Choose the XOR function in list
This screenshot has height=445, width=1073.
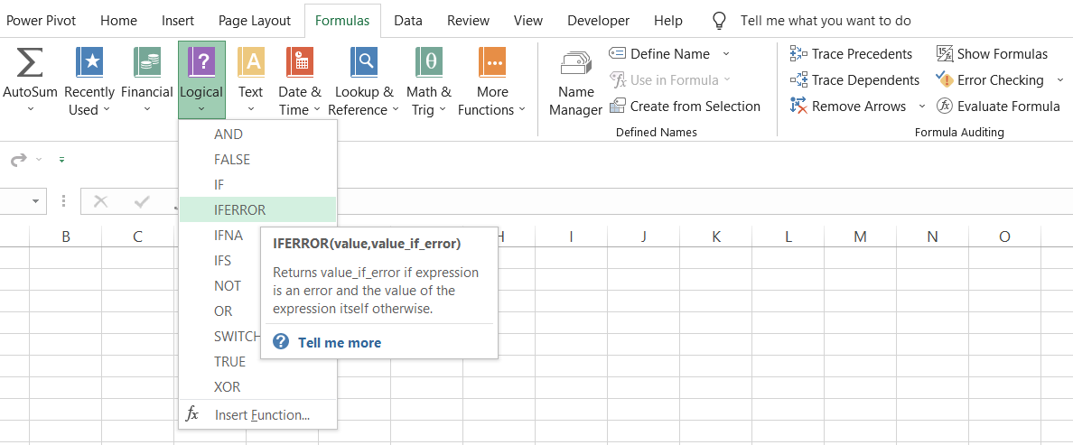(227, 386)
